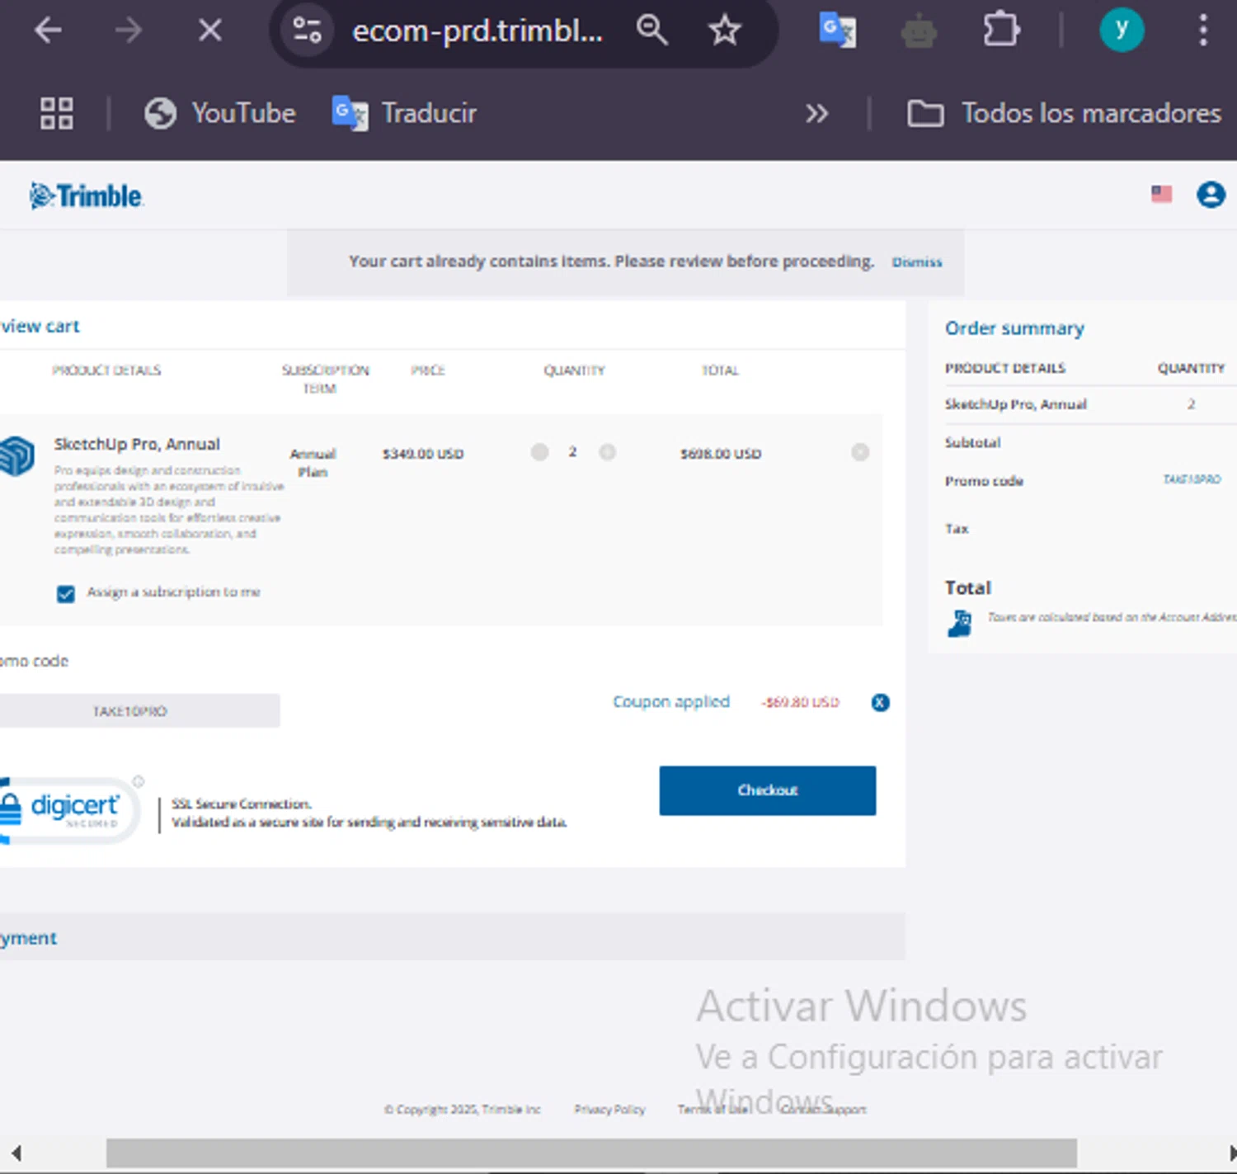Click the Coupon applied text
The height and width of the screenshot is (1174, 1237).
(671, 701)
